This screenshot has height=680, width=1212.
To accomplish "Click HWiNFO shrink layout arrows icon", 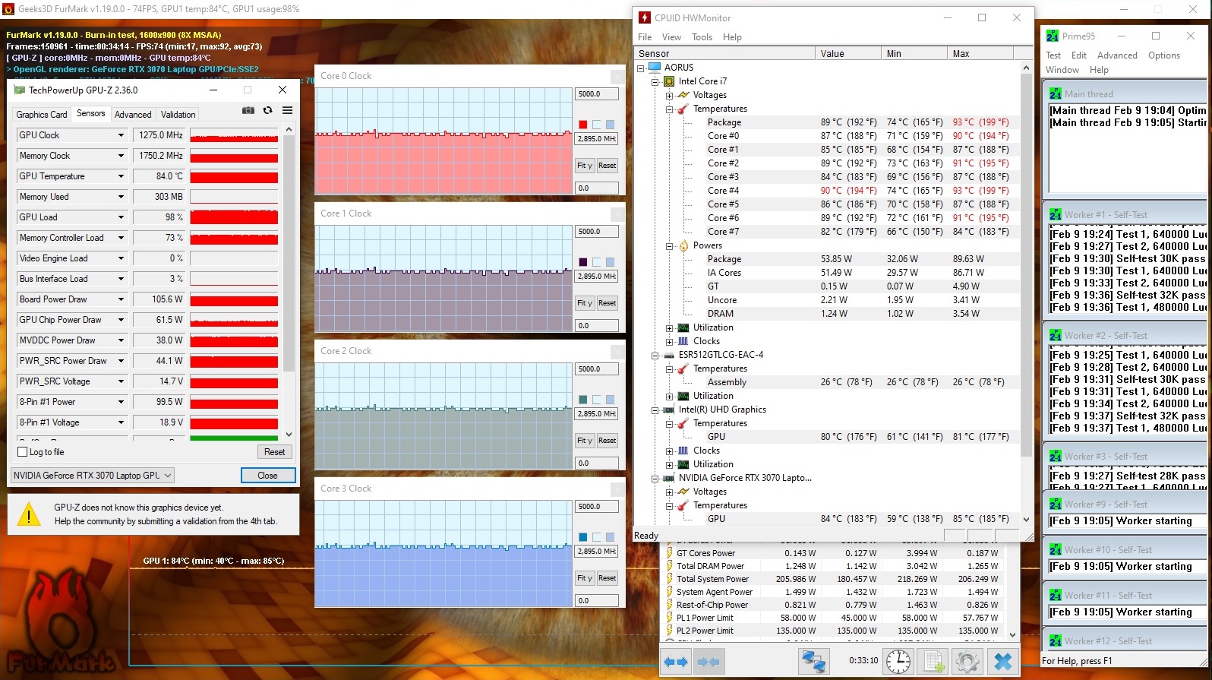I will pos(709,662).
